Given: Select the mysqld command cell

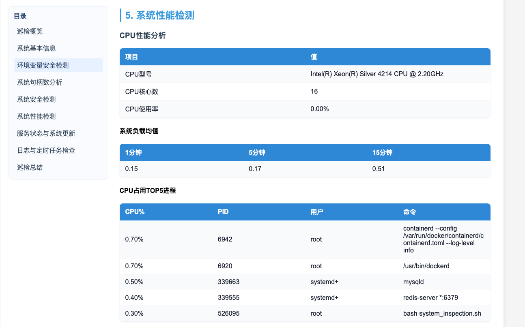Looking at the screenshot, I should pos(413,282).
